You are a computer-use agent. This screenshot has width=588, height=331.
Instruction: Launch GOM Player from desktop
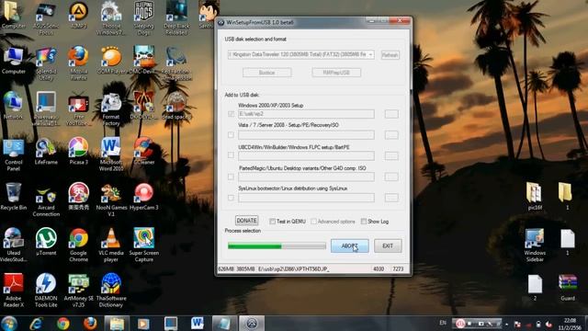tap(111, 60)
